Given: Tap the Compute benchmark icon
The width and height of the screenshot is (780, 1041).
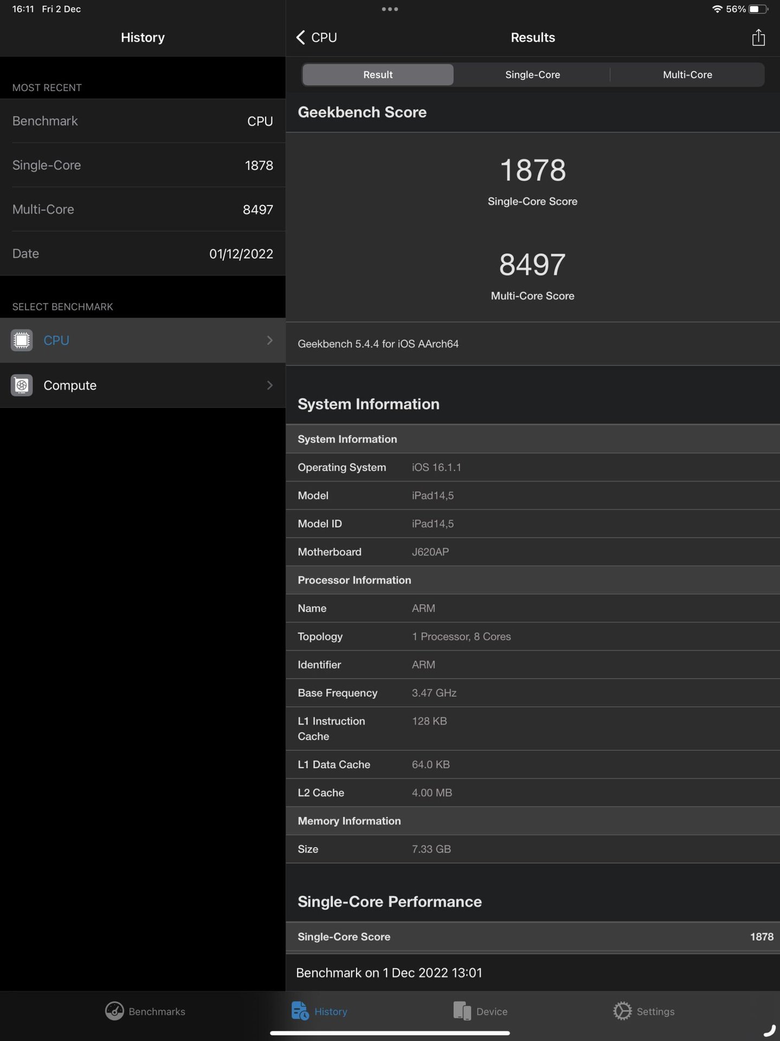Looking at the screenshot, I should pyautogui.click(x=22, y=385).
